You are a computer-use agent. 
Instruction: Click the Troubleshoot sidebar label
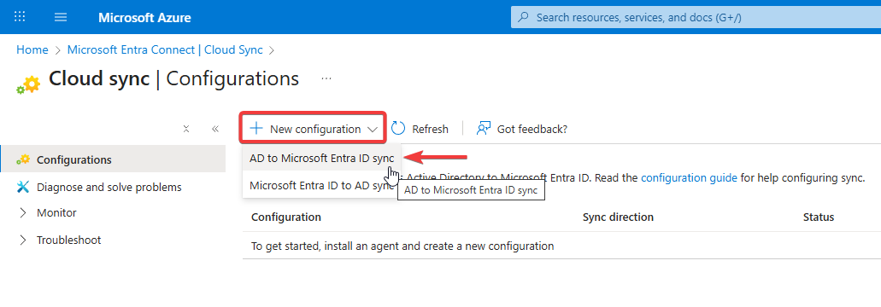coord(69,240)
